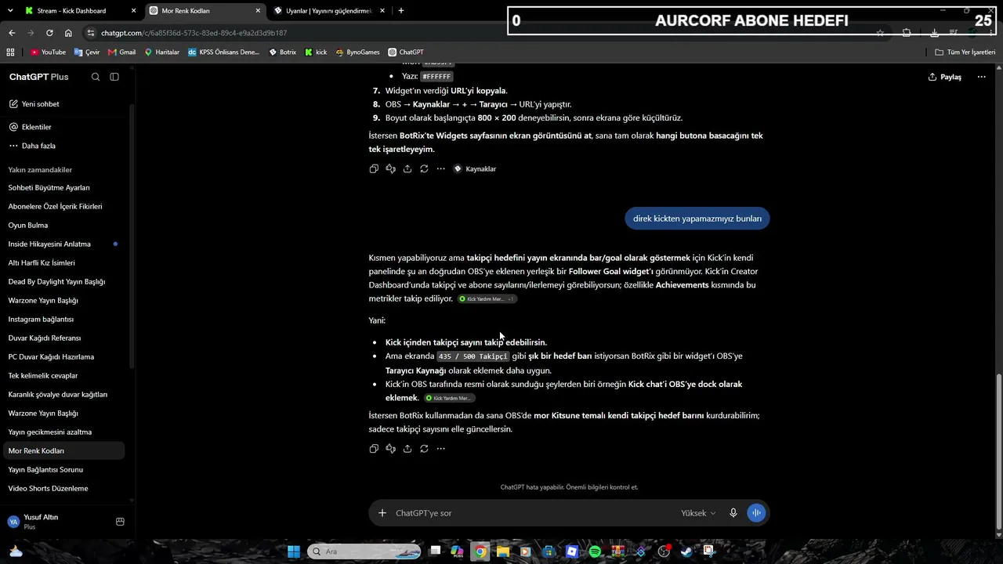
Task: Regenerate the response in the Kaynaklar action row
Action: [x=424, y=168]
